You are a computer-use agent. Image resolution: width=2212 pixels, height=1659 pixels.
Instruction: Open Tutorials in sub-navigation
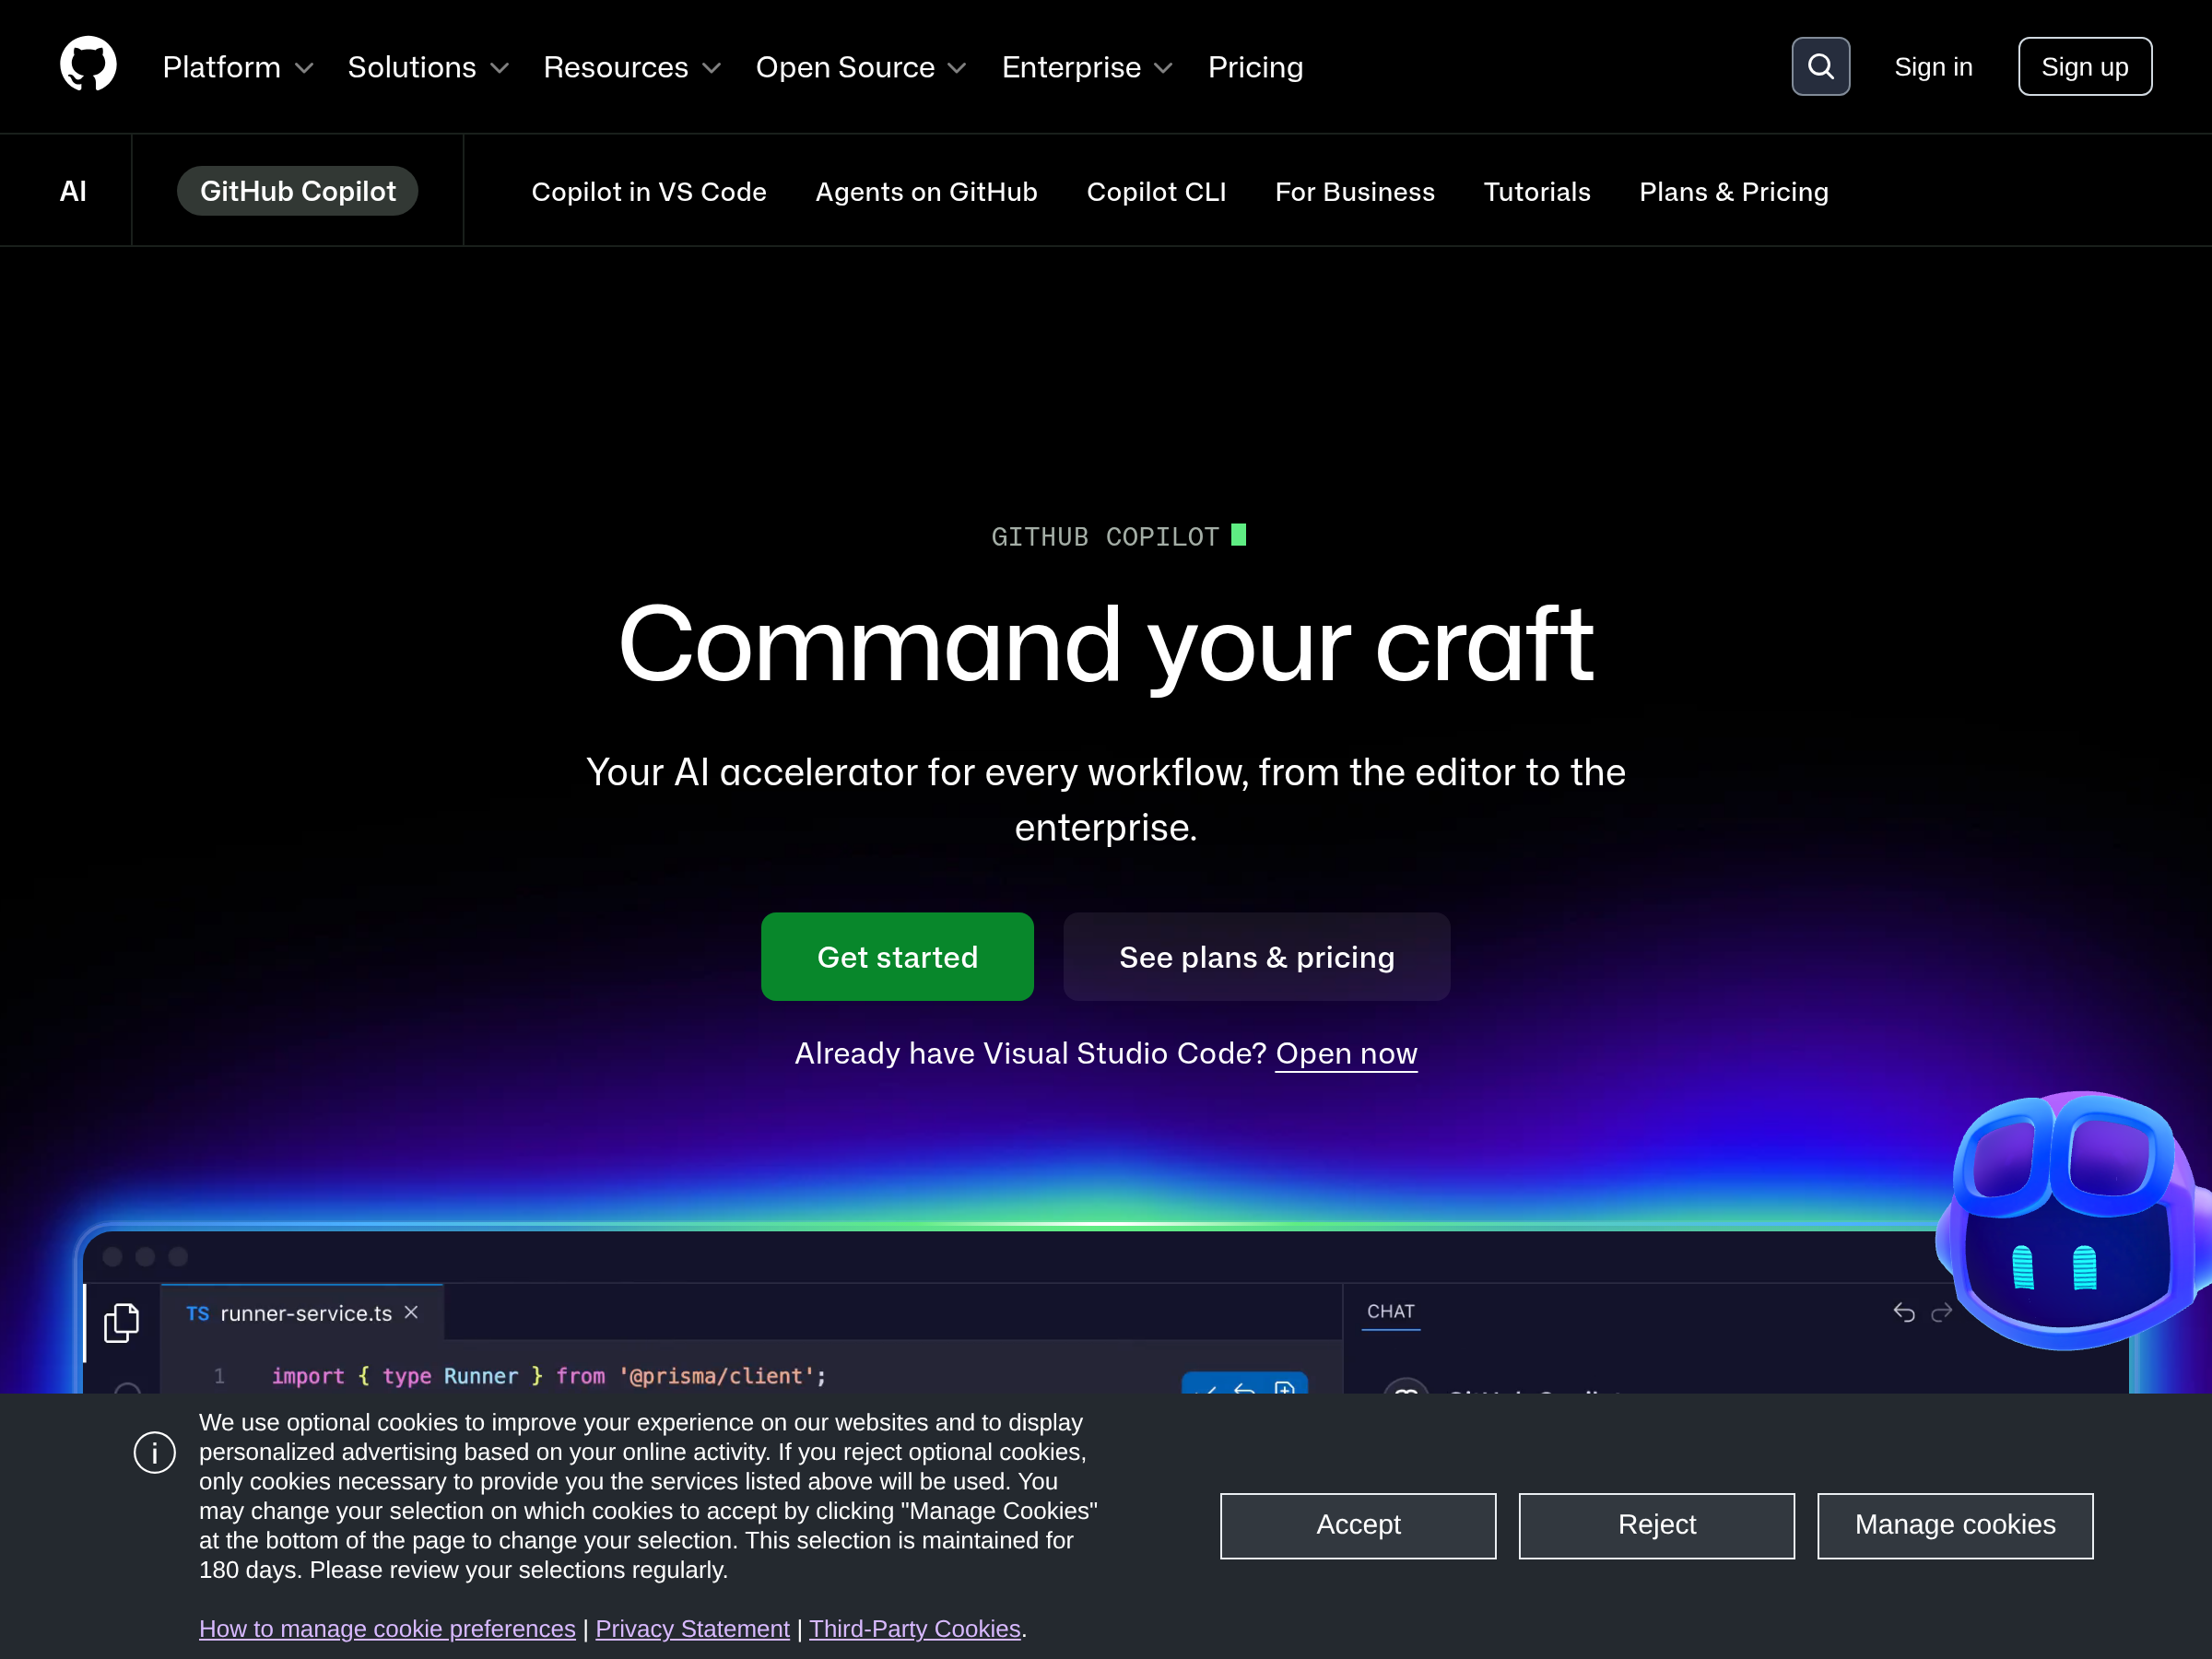1537,192
